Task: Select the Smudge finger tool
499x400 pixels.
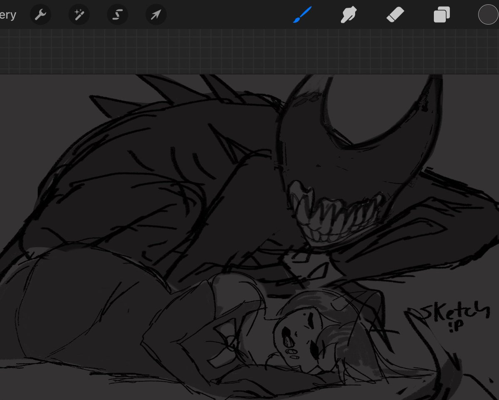Action: [348, 15]
